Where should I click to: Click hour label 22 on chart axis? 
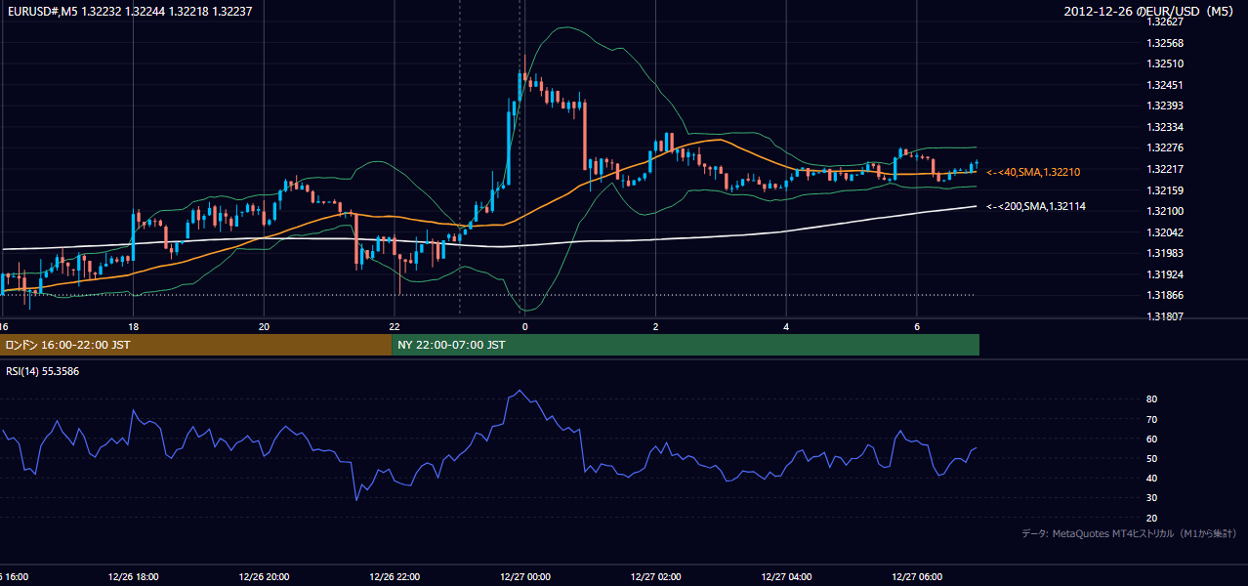[x=394, y=325]
